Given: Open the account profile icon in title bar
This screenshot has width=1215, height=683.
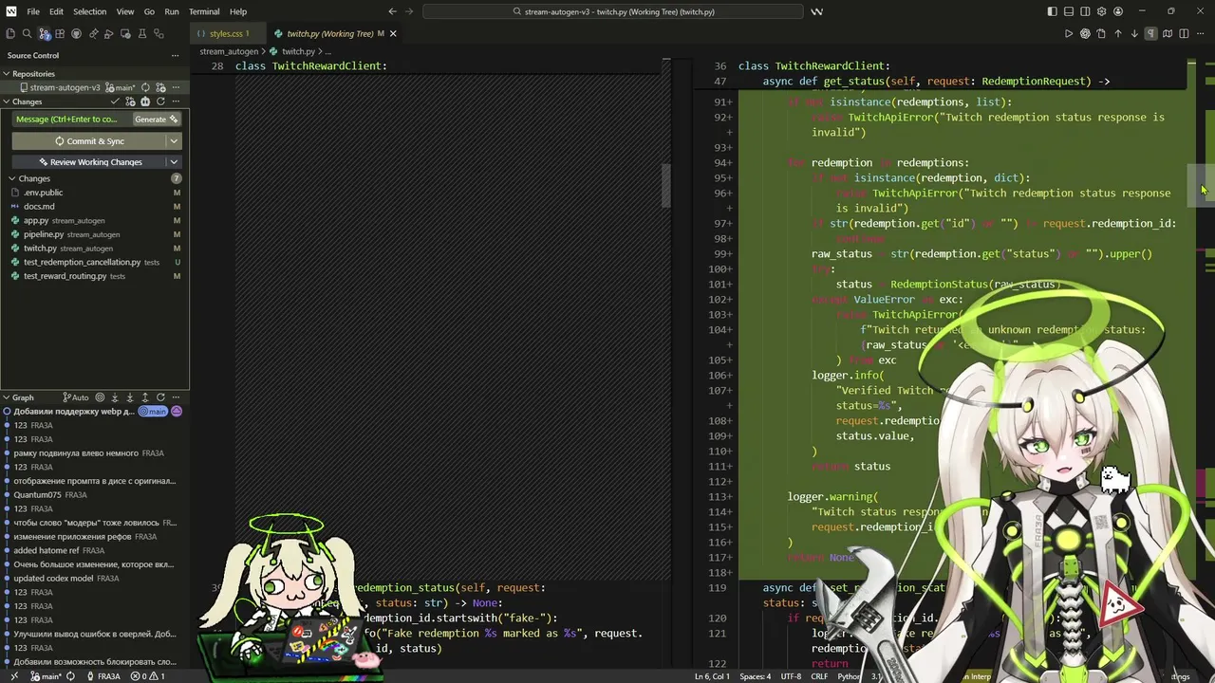Looking at the screenshot, I should pos(1117,11).
